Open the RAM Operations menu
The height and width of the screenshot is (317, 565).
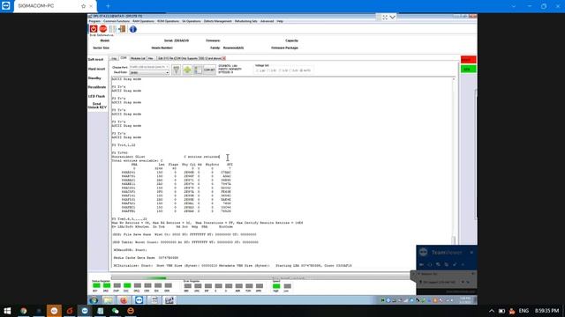pyautogui.click(x=143, y=21)
